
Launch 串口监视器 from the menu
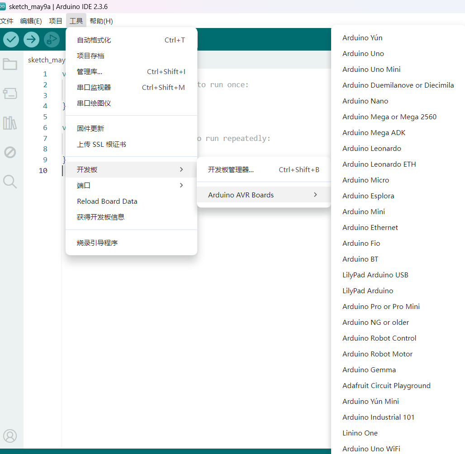131,87
